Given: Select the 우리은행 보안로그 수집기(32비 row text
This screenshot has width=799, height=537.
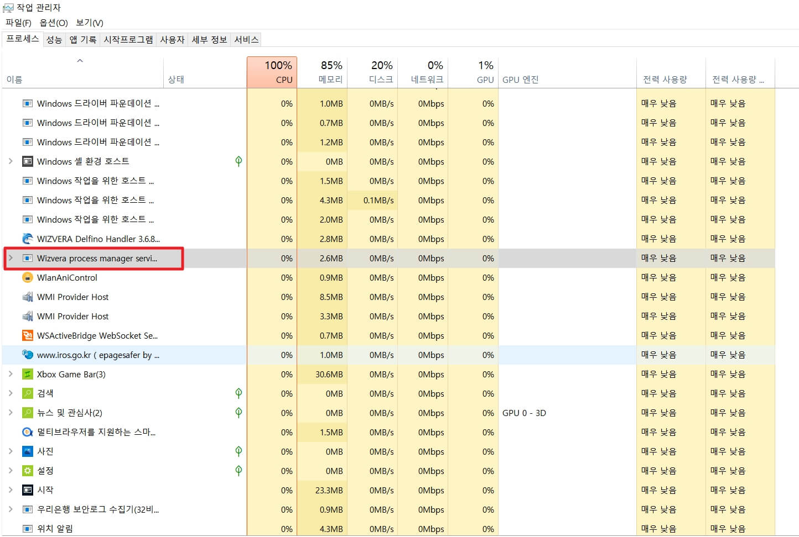Looking at the screenshot, I should 98,509.
